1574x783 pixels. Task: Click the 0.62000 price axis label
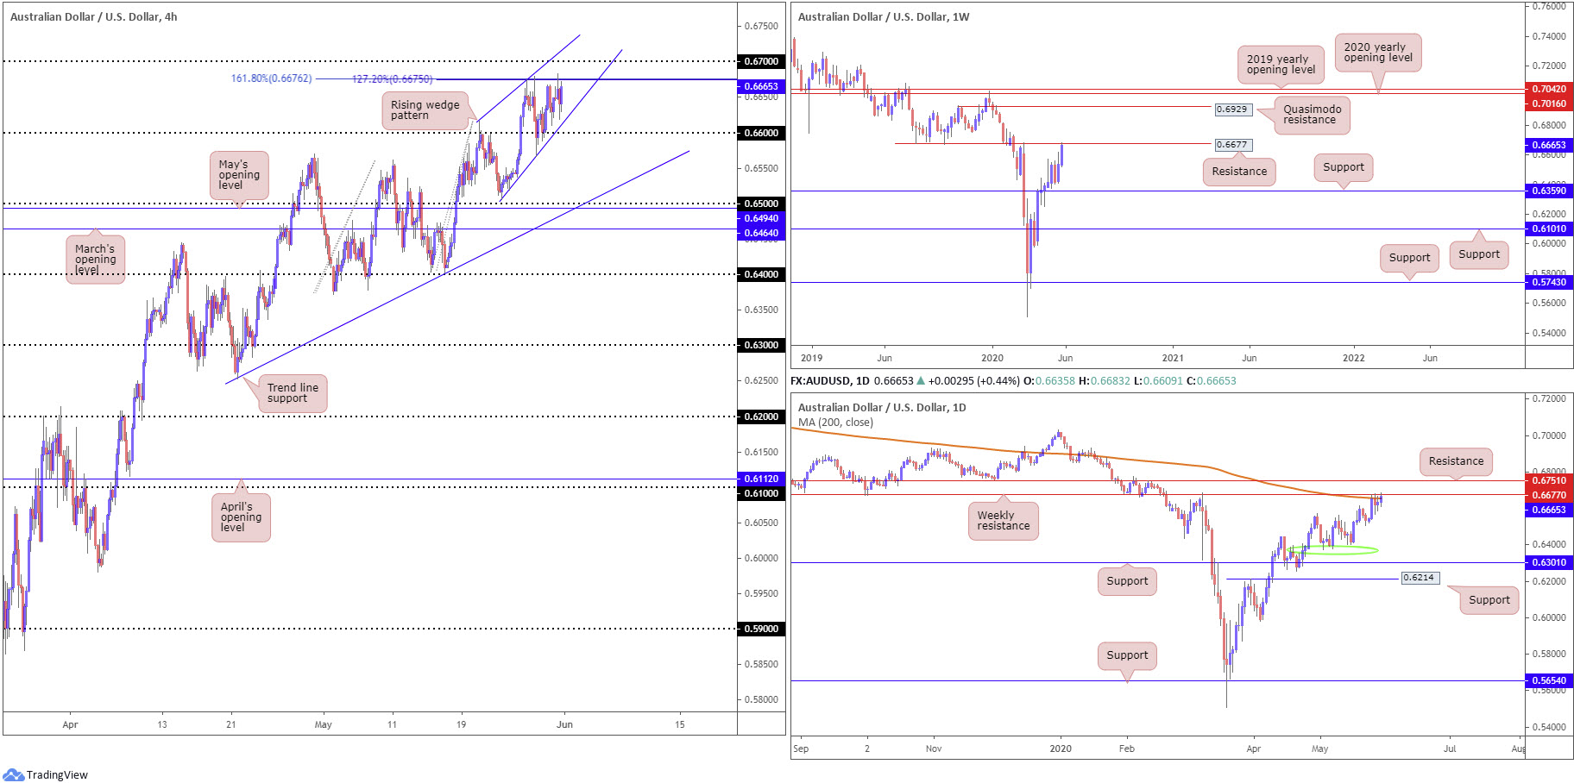pyautogui.click(x=761, y=417)
